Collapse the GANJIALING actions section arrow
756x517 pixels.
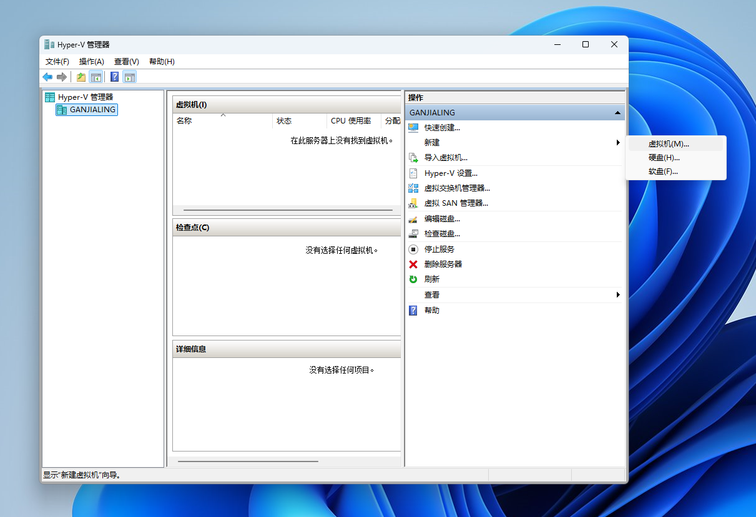[x=617, y=113]
